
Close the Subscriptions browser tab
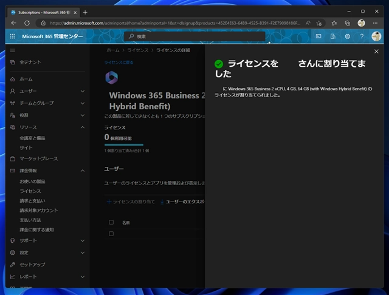(75, 12)
